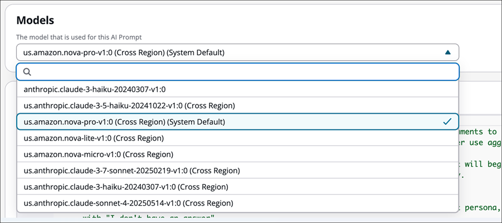The height and width of the screenshot is (223, 502).
Task: Click the code editor line showing 'ments to'
Action: pos(479,132)
